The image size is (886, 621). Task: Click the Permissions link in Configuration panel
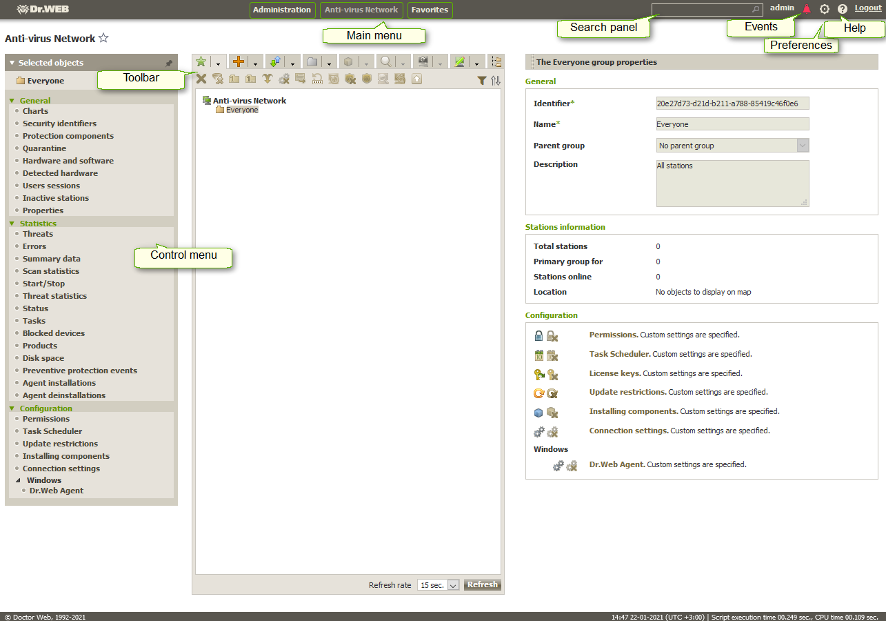tap(613, 335)
